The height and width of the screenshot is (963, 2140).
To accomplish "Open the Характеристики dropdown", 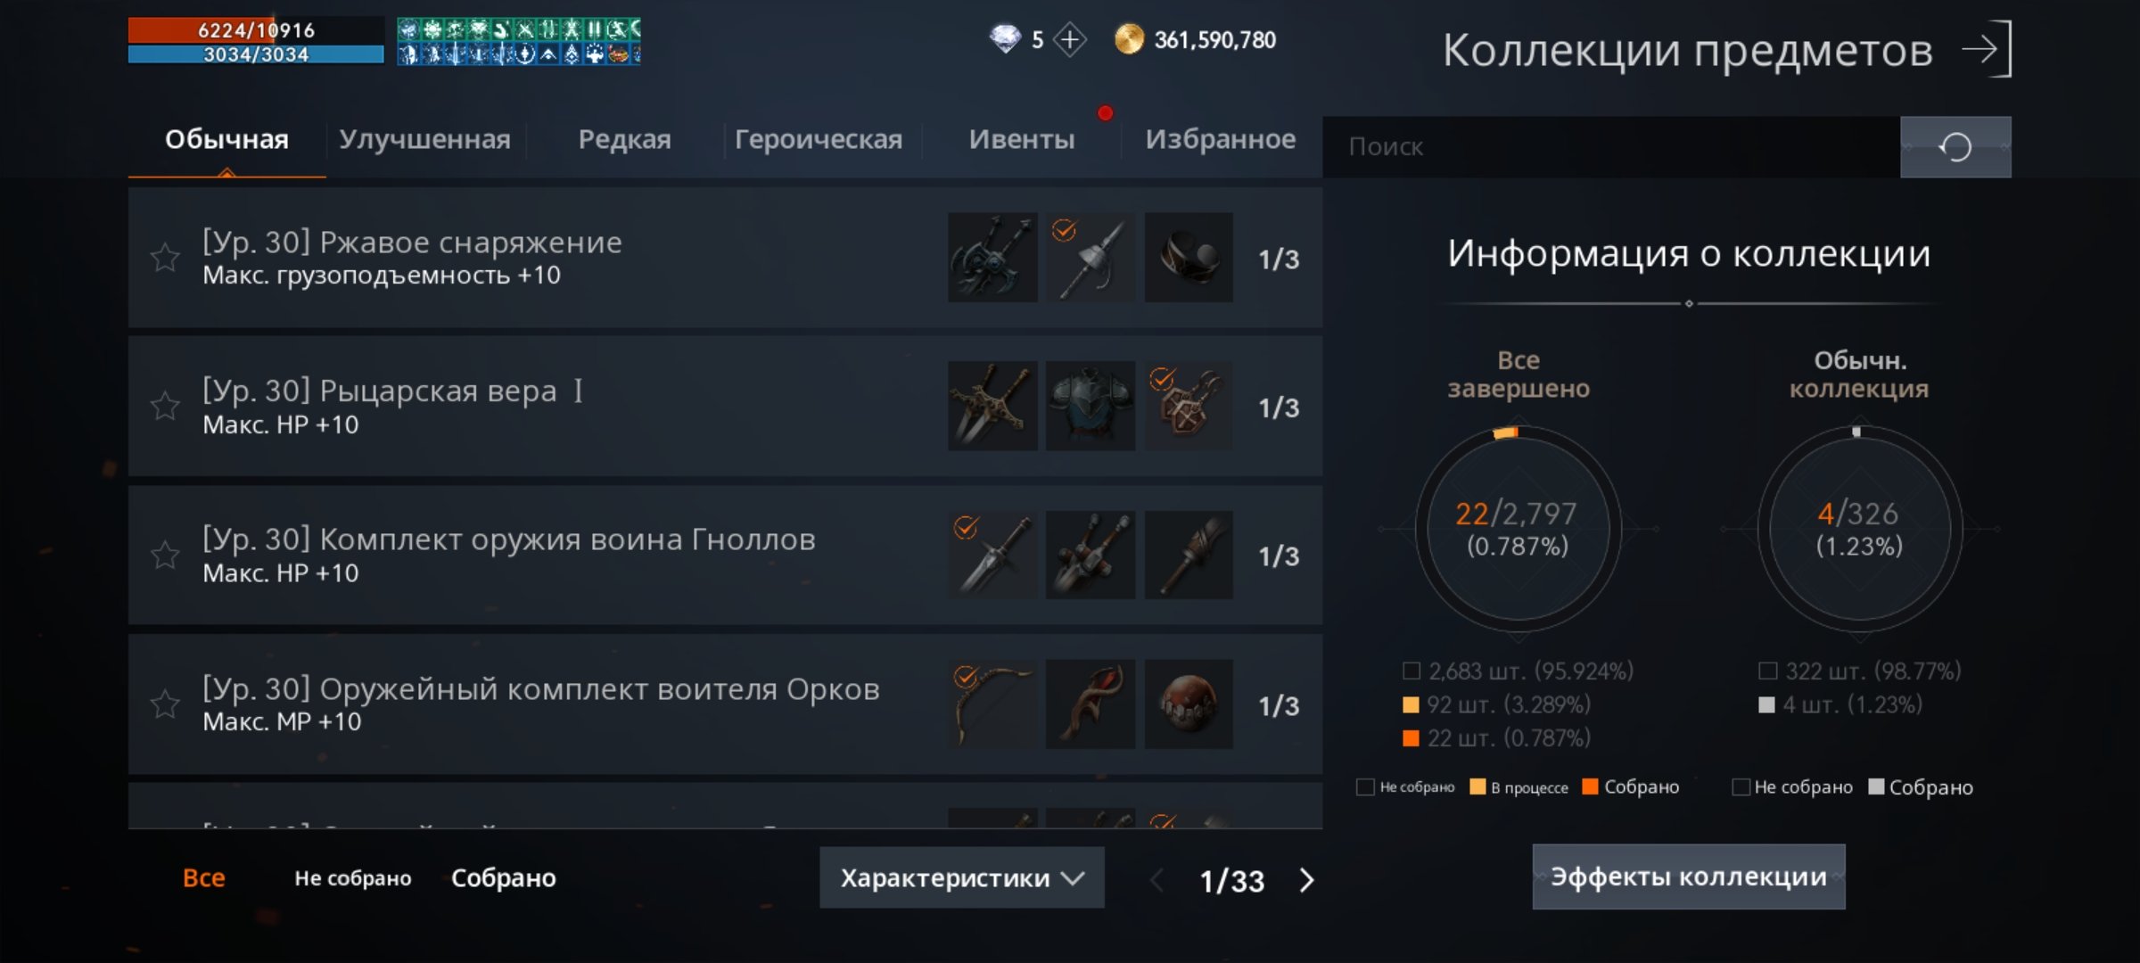I will tap(962, 878).
